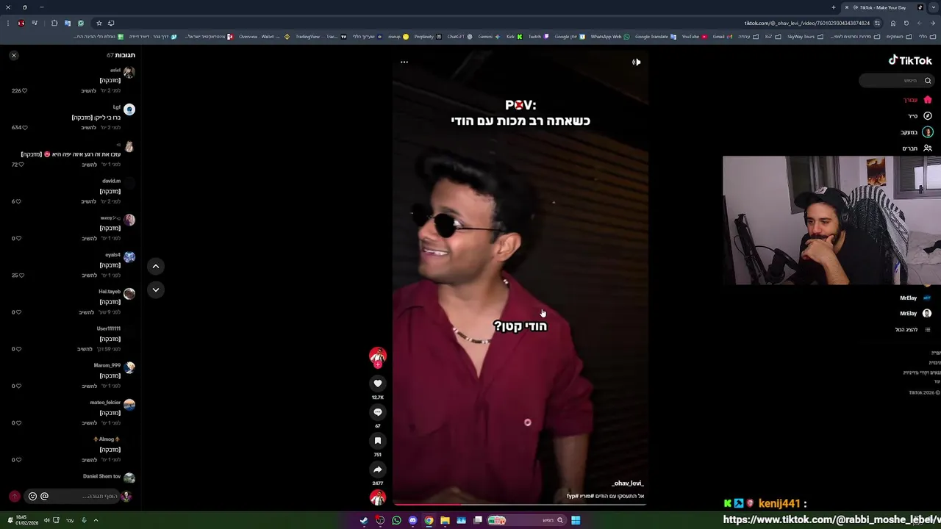Open the #fyp hashtag in caption
This screenshot has width=941, height=529.
[x=573, y=496]
